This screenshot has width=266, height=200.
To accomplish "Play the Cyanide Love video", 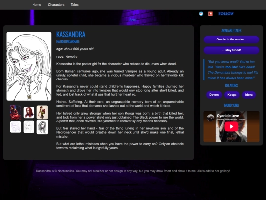I will click(x=232, y=127).
